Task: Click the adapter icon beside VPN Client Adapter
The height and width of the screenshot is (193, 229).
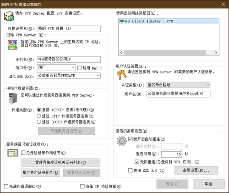Action: coord(122,21)
